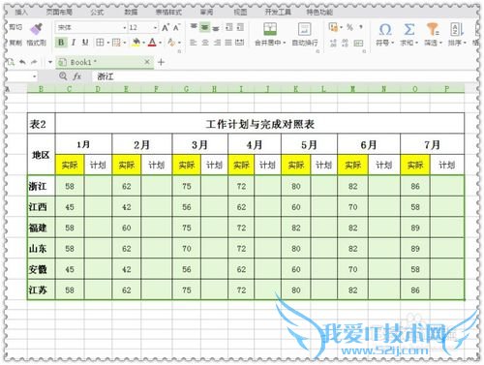Open 表格样式 ribbon tab
484x365 pixels.
[x=168, y=13]
